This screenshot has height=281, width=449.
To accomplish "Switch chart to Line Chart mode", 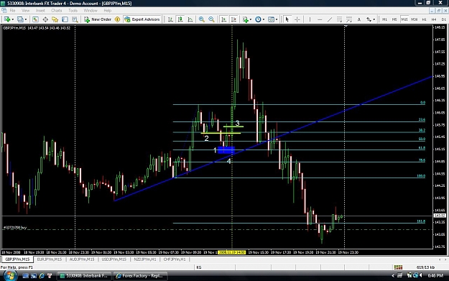I will (x=190, y=19).
